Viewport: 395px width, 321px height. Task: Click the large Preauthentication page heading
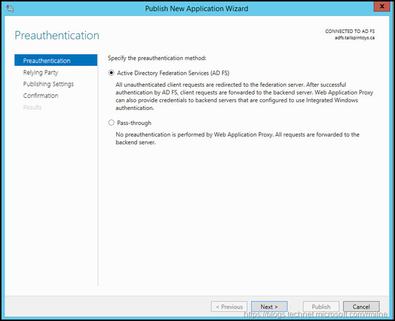(x=57, y=36)
